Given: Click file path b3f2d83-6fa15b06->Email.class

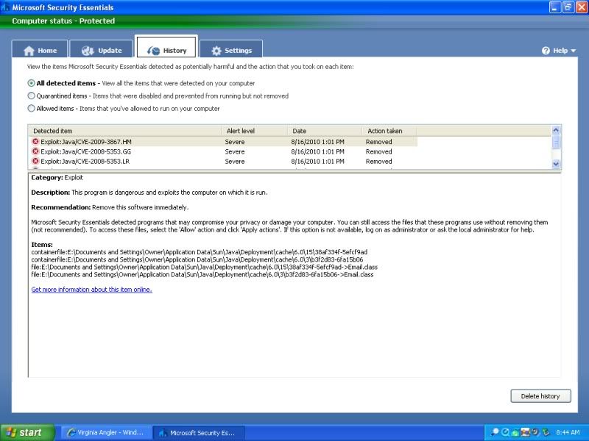Looking at the screenshot, I should (202, 274).
